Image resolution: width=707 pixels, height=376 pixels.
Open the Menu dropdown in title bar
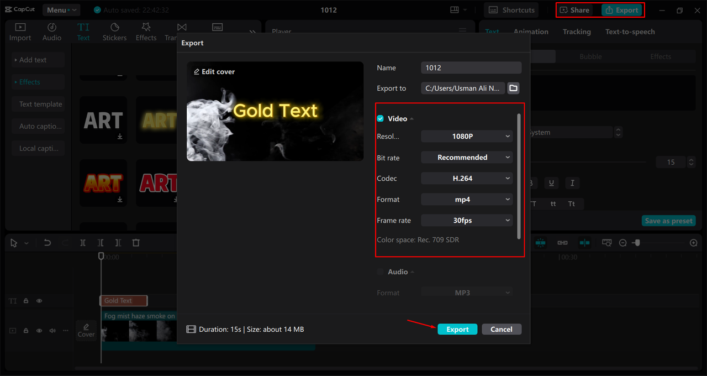click(61, 10)
